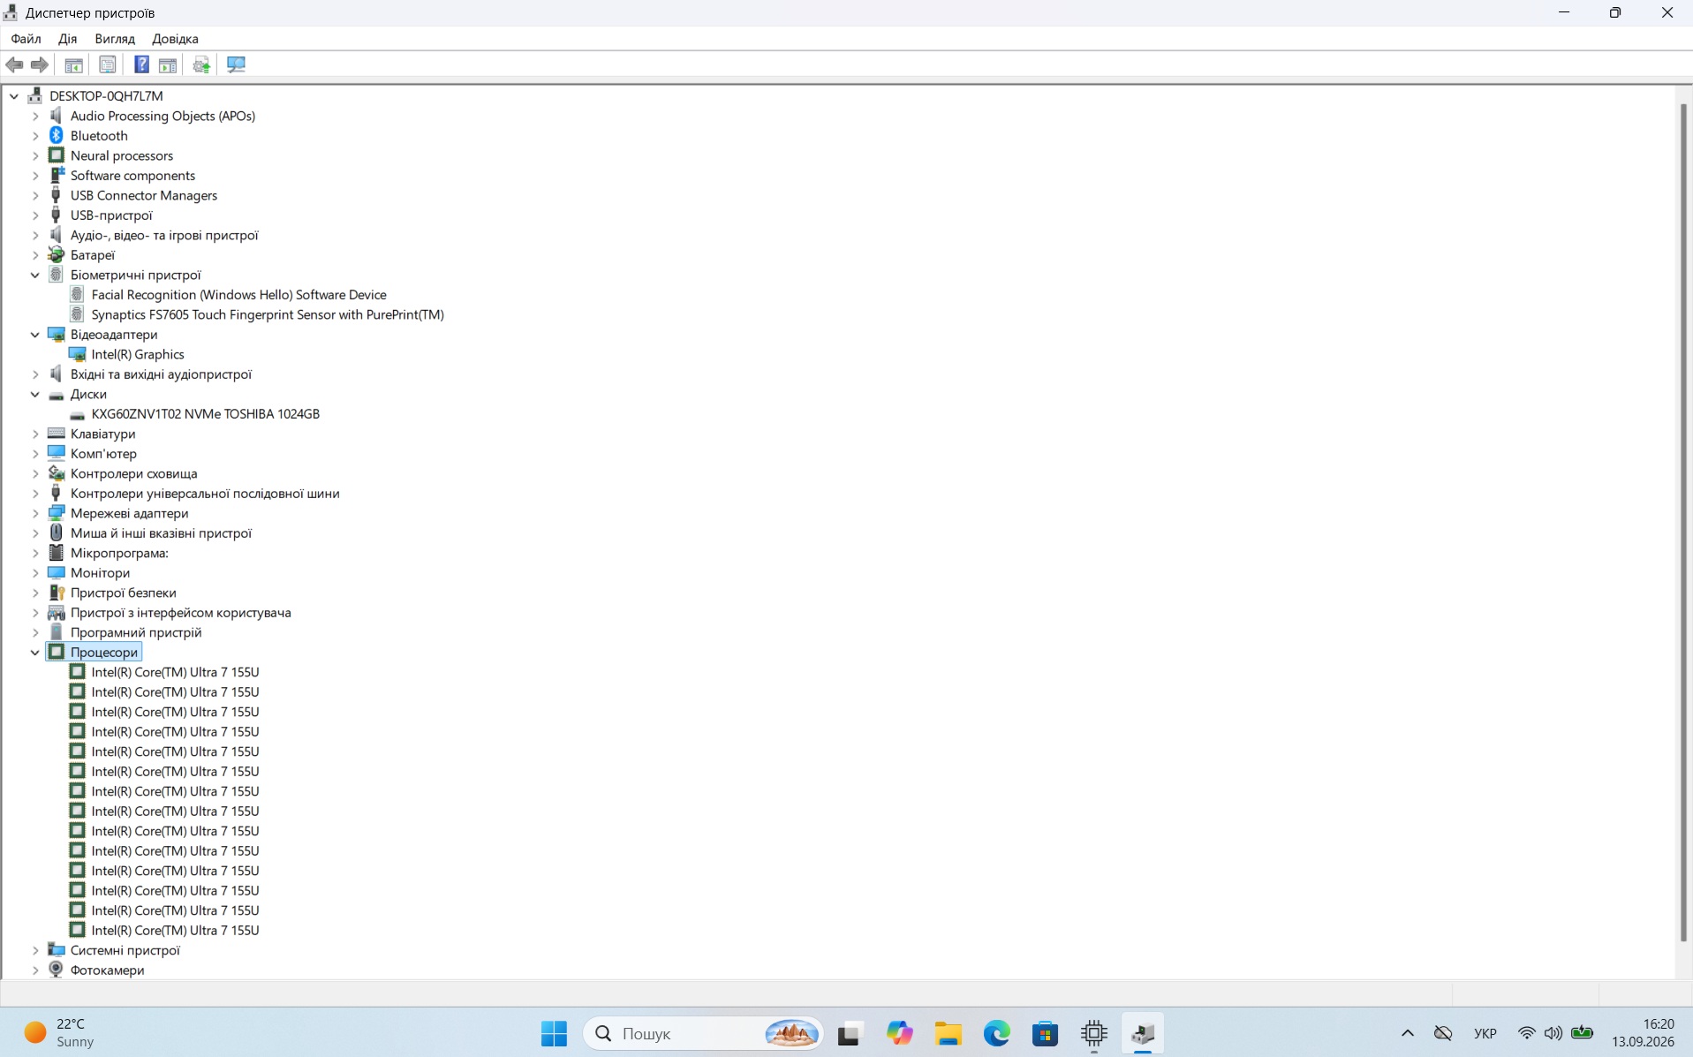Image resolution: width=1693 pixels, height=1057 pixels.
Task: Click the Пристрої безпеки category icon
Action: [x=56, y=593]
